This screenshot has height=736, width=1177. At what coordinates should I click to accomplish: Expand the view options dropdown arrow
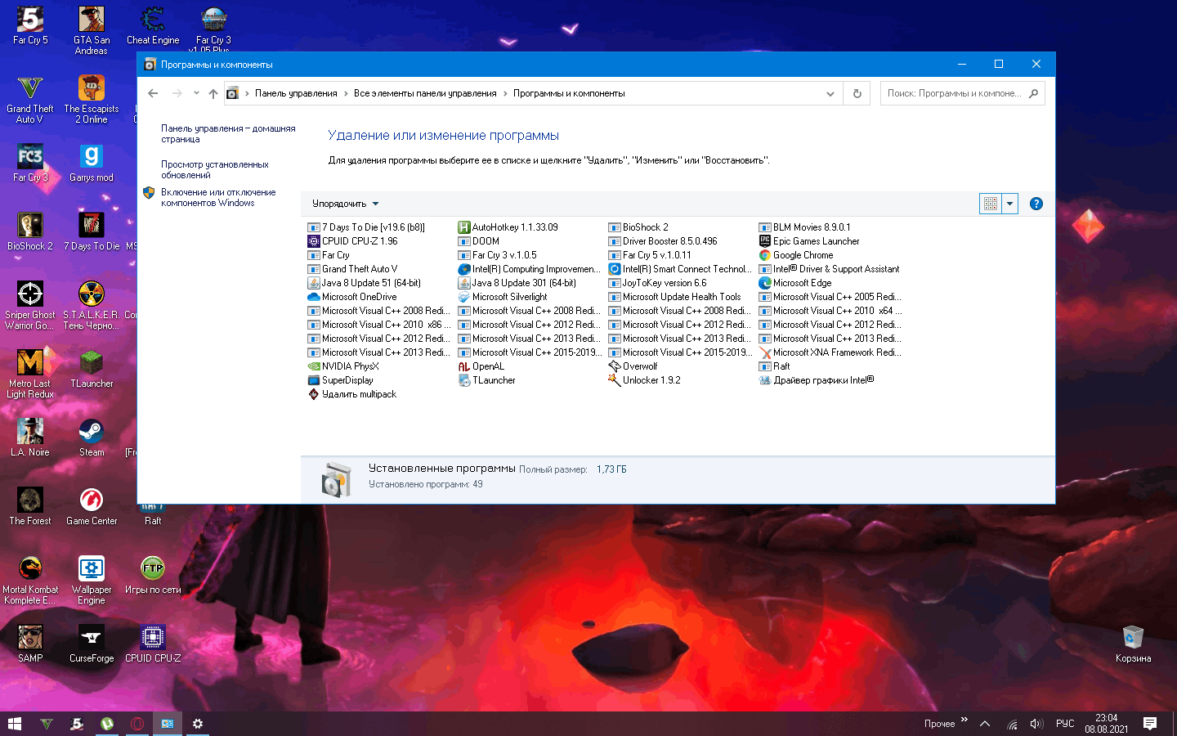tap(1009, 204)
